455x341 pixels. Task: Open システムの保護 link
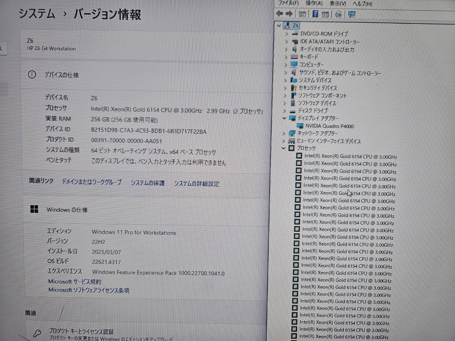(148, 183)
